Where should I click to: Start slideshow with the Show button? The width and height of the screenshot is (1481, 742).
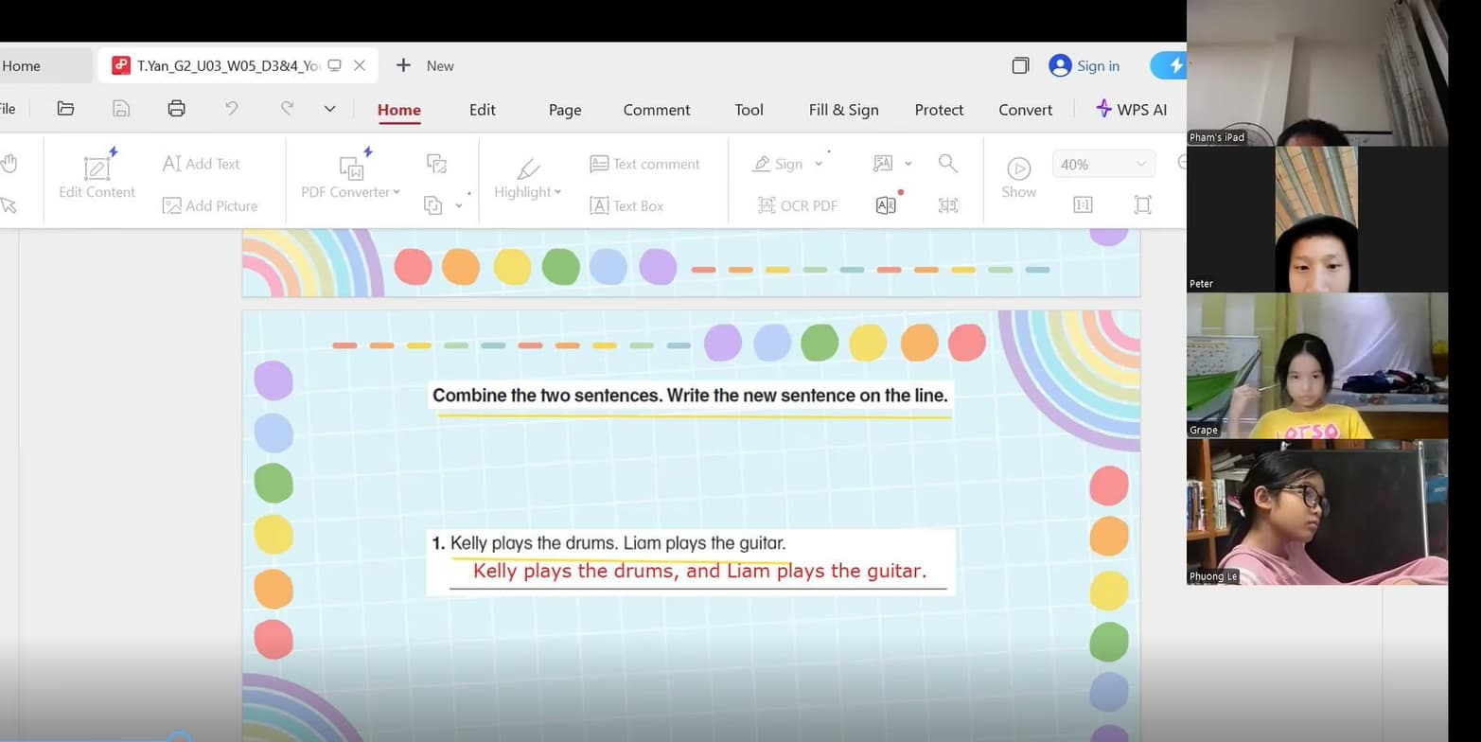(1018, 177)
